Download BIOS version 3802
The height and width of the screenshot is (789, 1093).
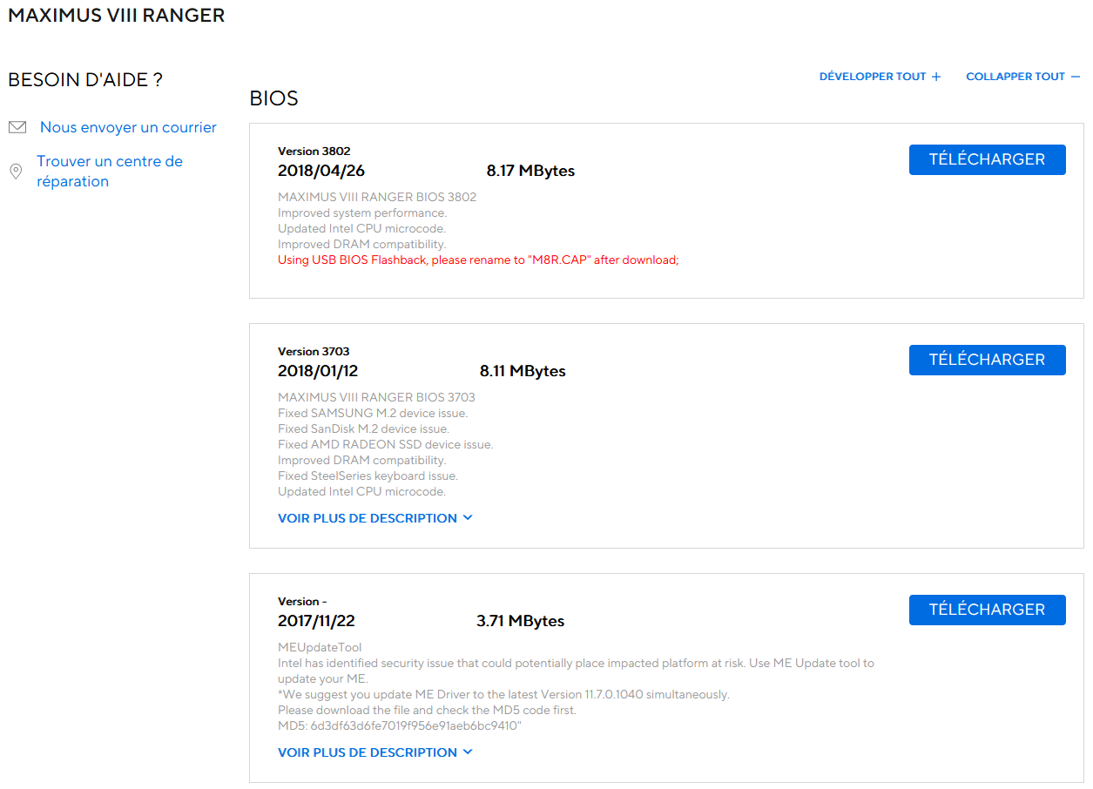coord(987,159)
